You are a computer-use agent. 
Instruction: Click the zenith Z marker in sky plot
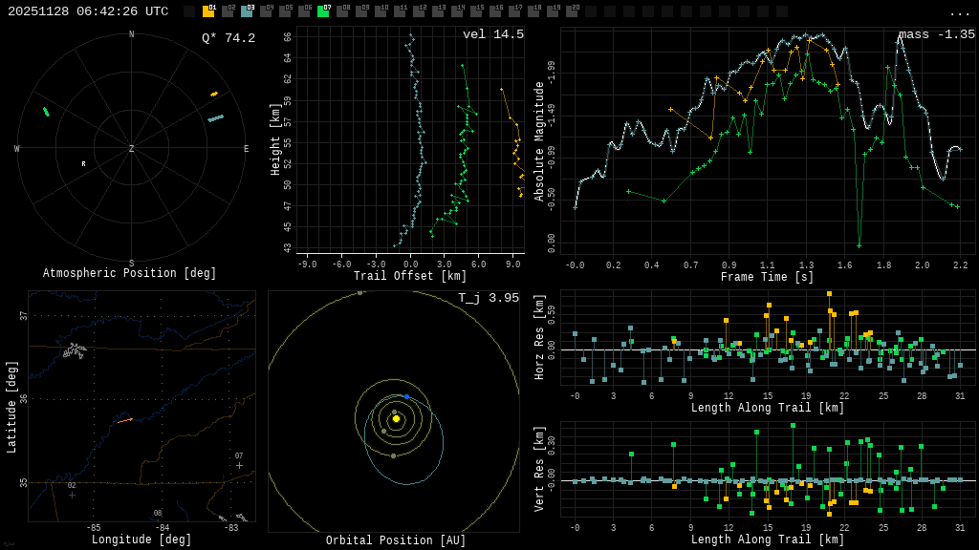click(x=132, y=149)
